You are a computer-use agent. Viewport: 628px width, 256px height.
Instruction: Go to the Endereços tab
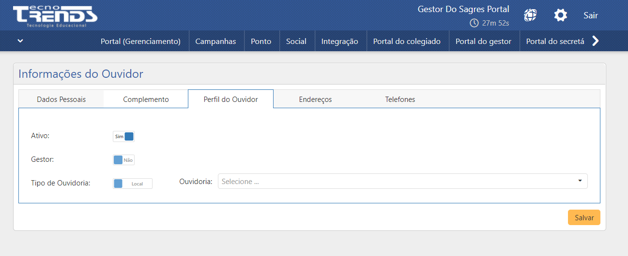pyautogui.click(x=315, y=99)
